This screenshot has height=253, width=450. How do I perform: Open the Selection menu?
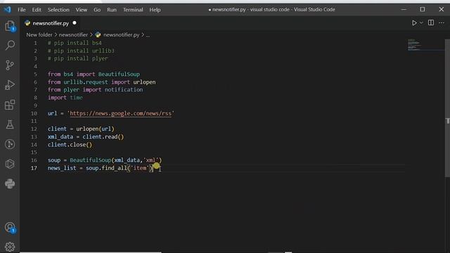[x=58, y=10]
